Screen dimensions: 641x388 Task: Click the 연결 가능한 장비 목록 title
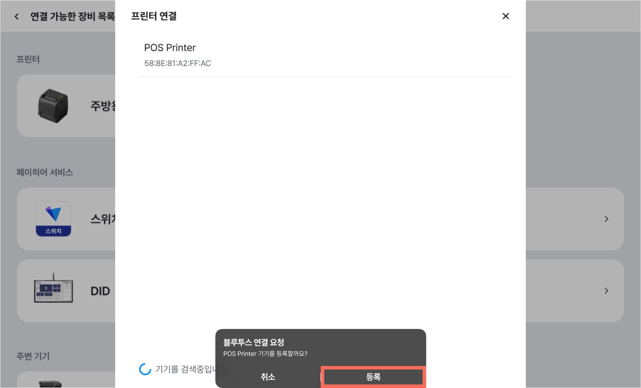coord(73,16)
